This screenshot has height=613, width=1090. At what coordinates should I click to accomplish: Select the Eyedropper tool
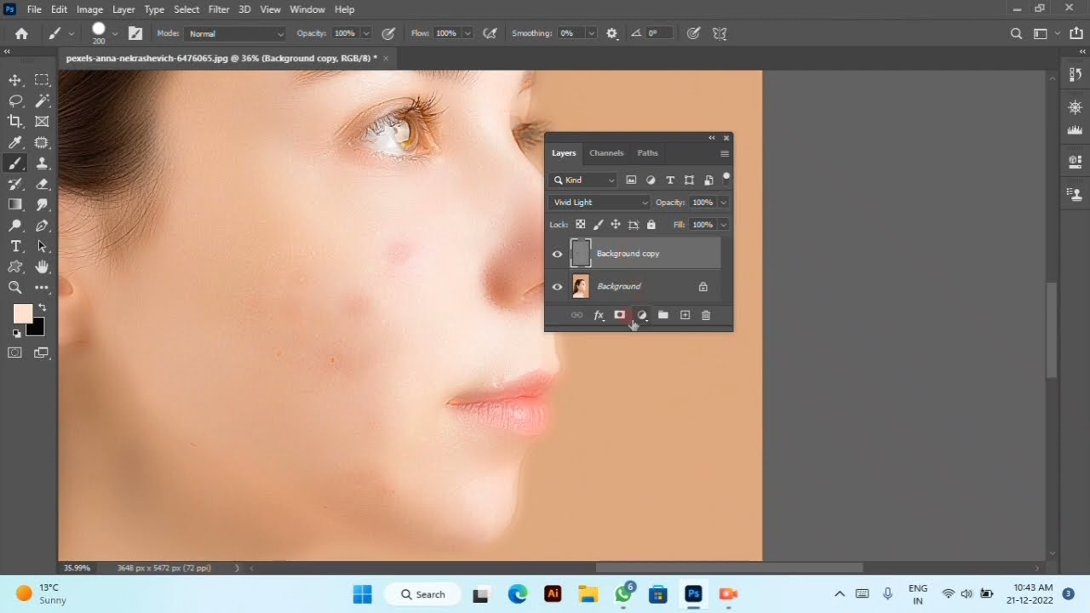pos(15,143)
